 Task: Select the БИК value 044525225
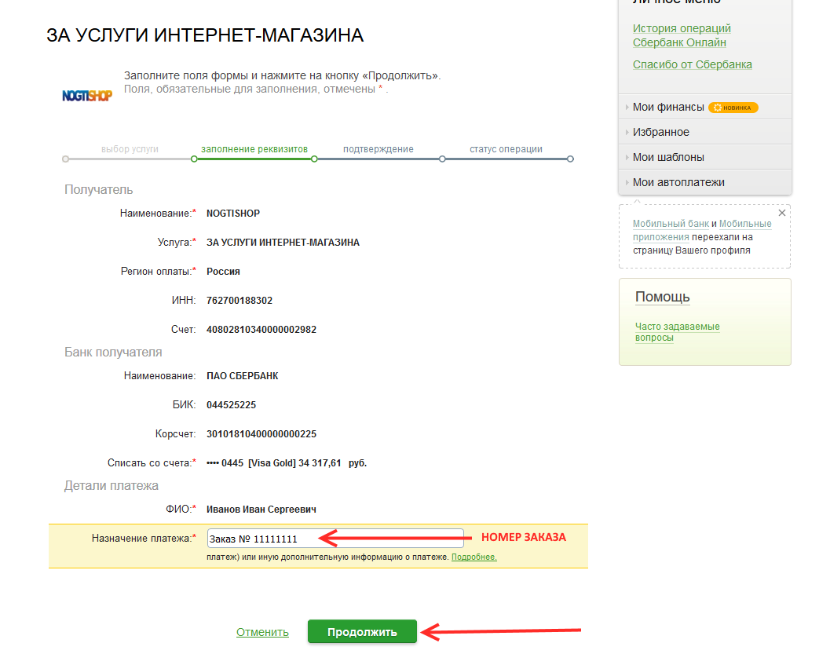click(231, 405)
